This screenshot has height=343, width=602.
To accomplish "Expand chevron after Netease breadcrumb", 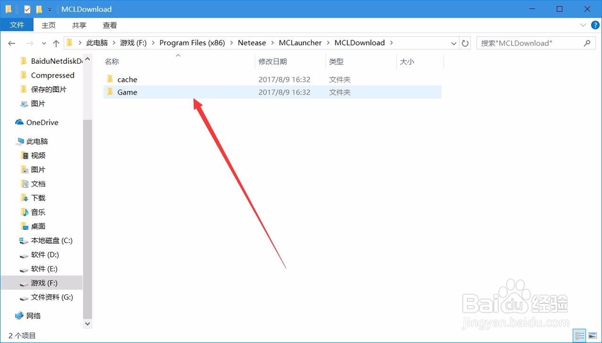I will coord(273,43).
